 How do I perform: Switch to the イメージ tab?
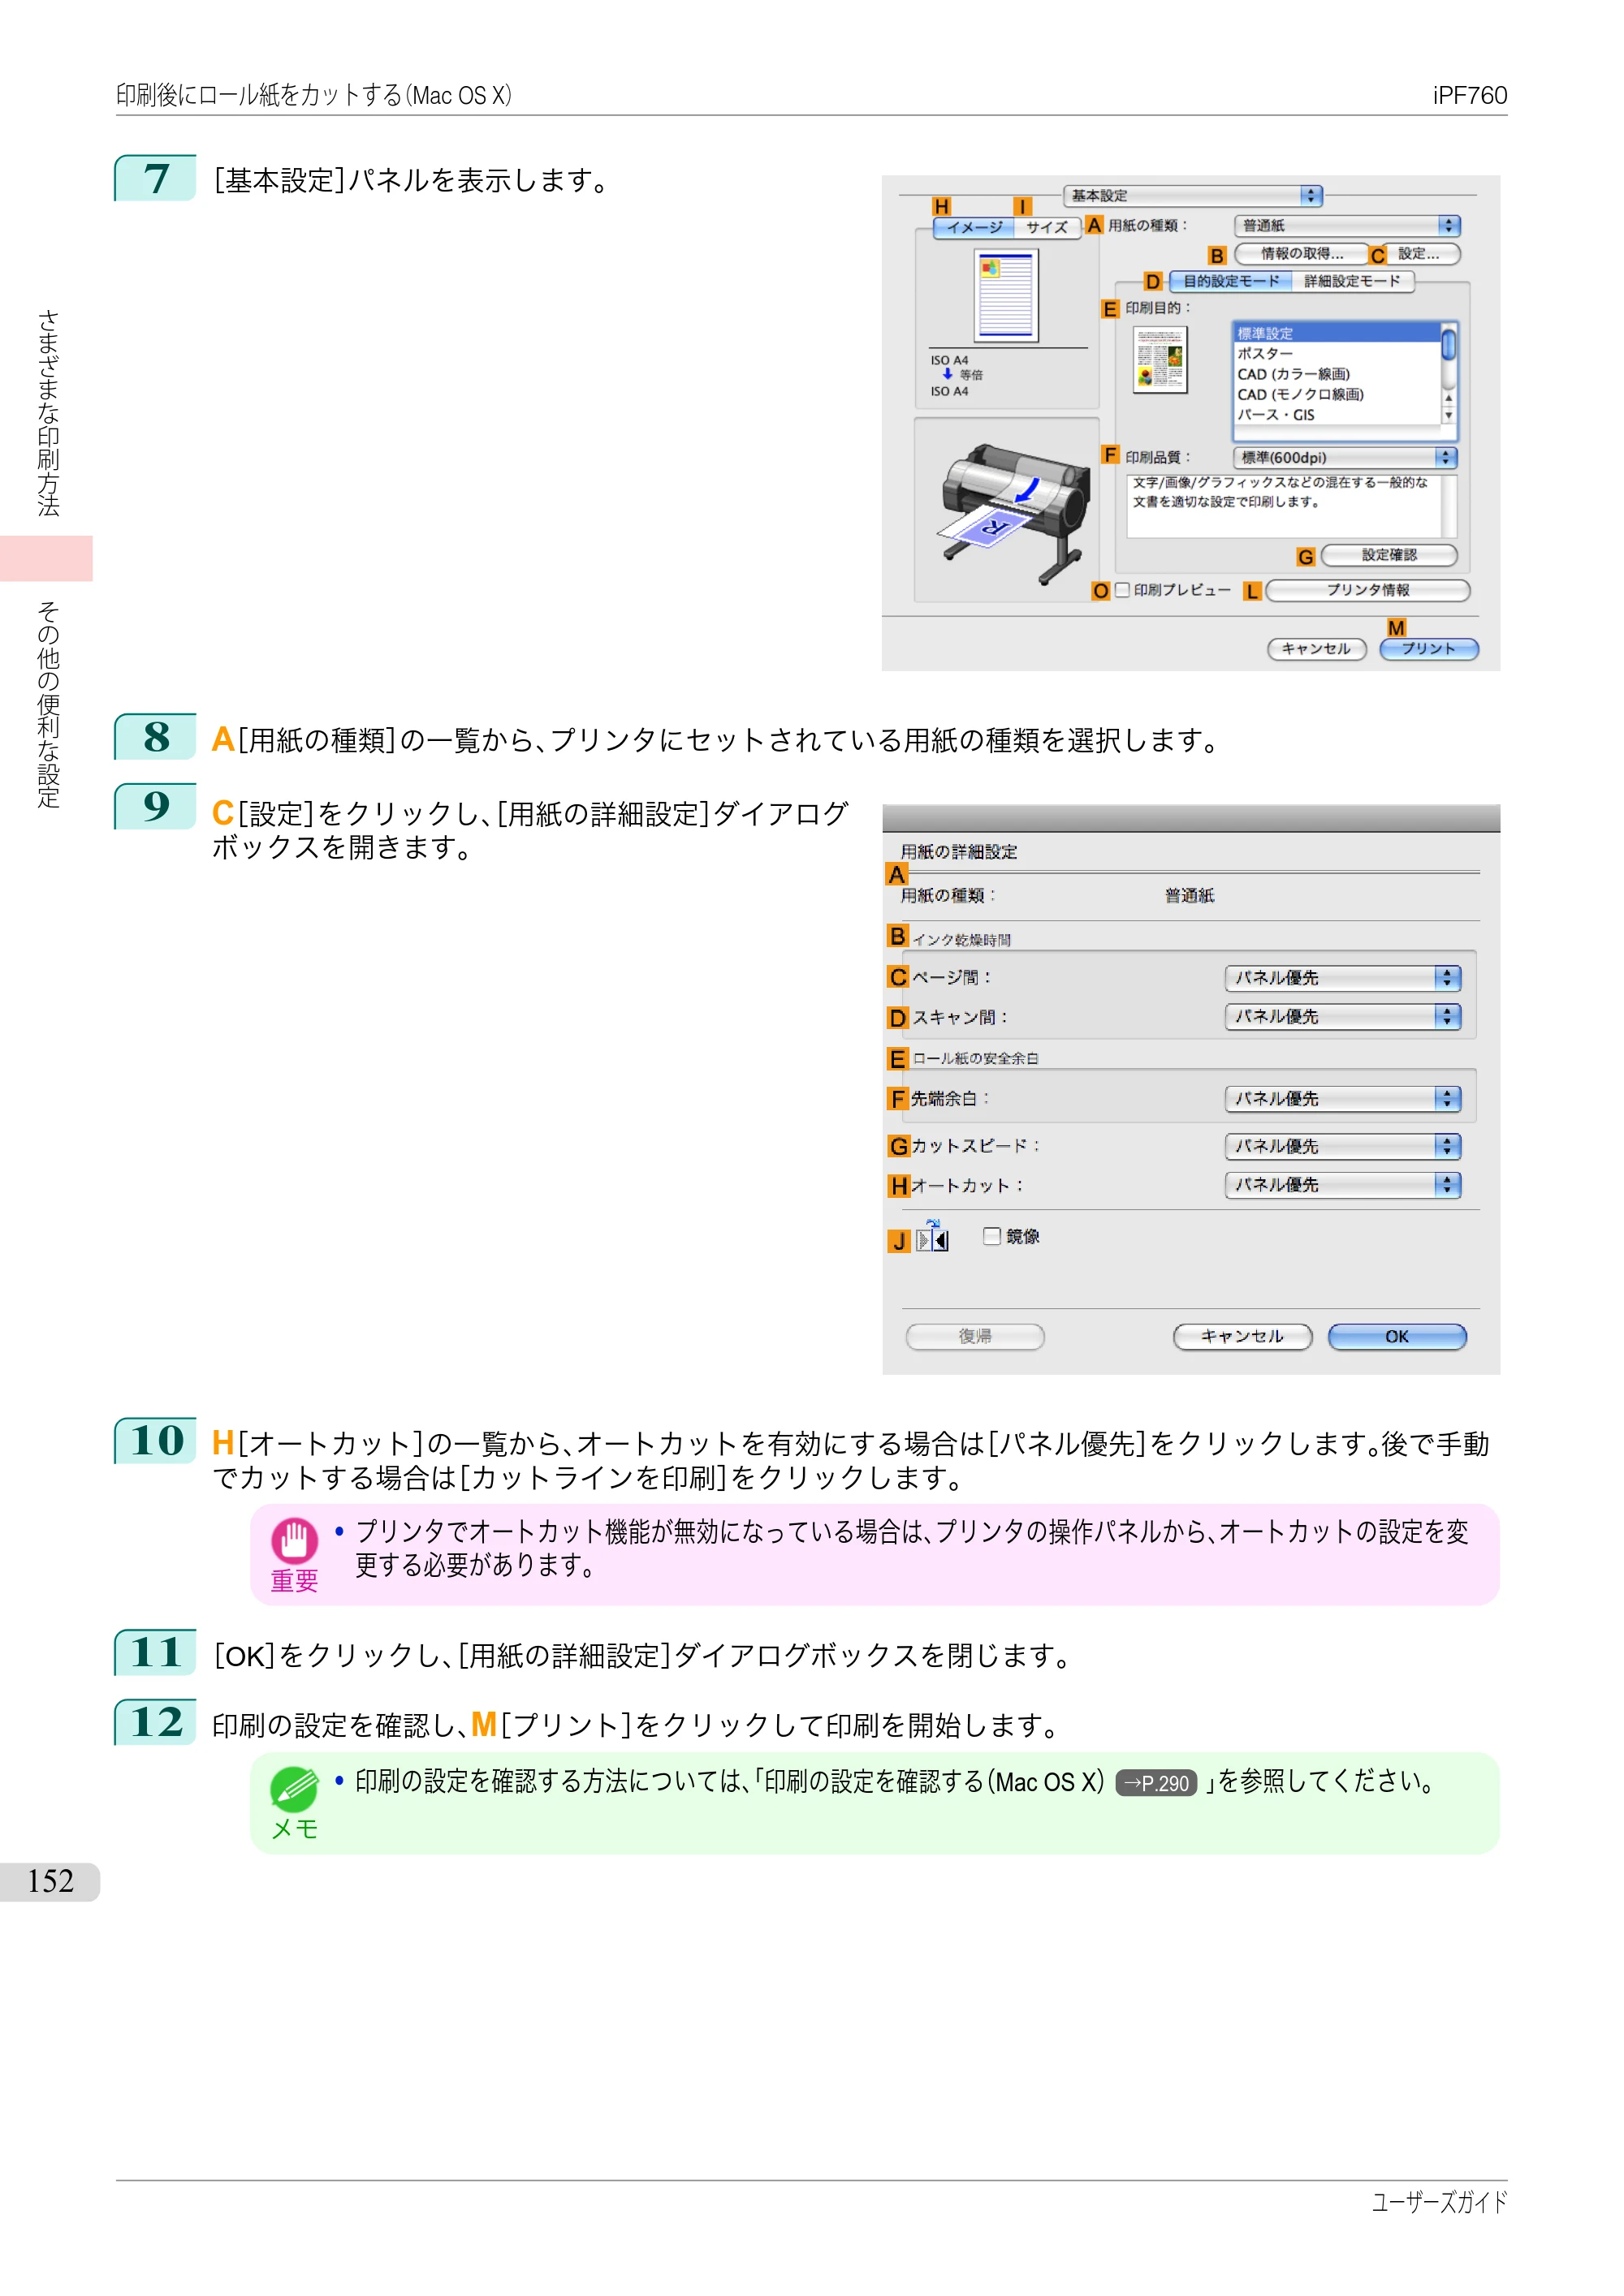tap(974, 228)
